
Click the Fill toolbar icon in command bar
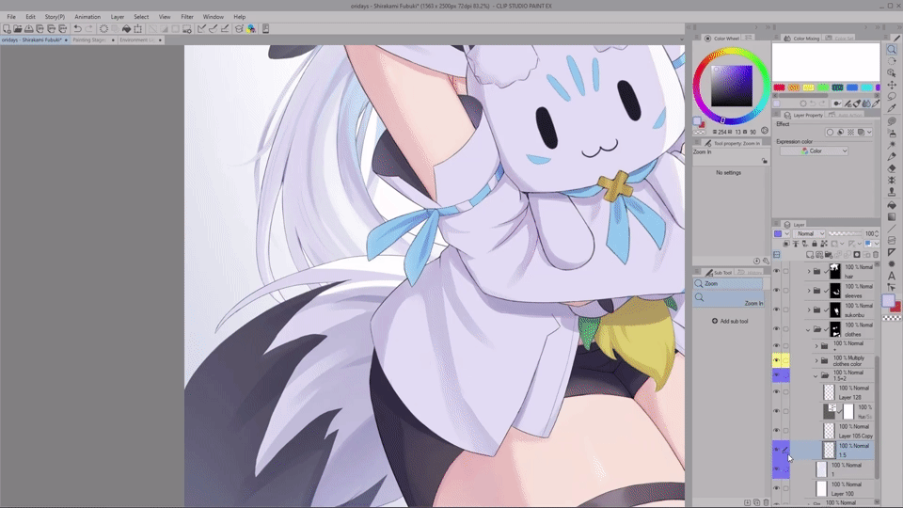coord(126,29)
